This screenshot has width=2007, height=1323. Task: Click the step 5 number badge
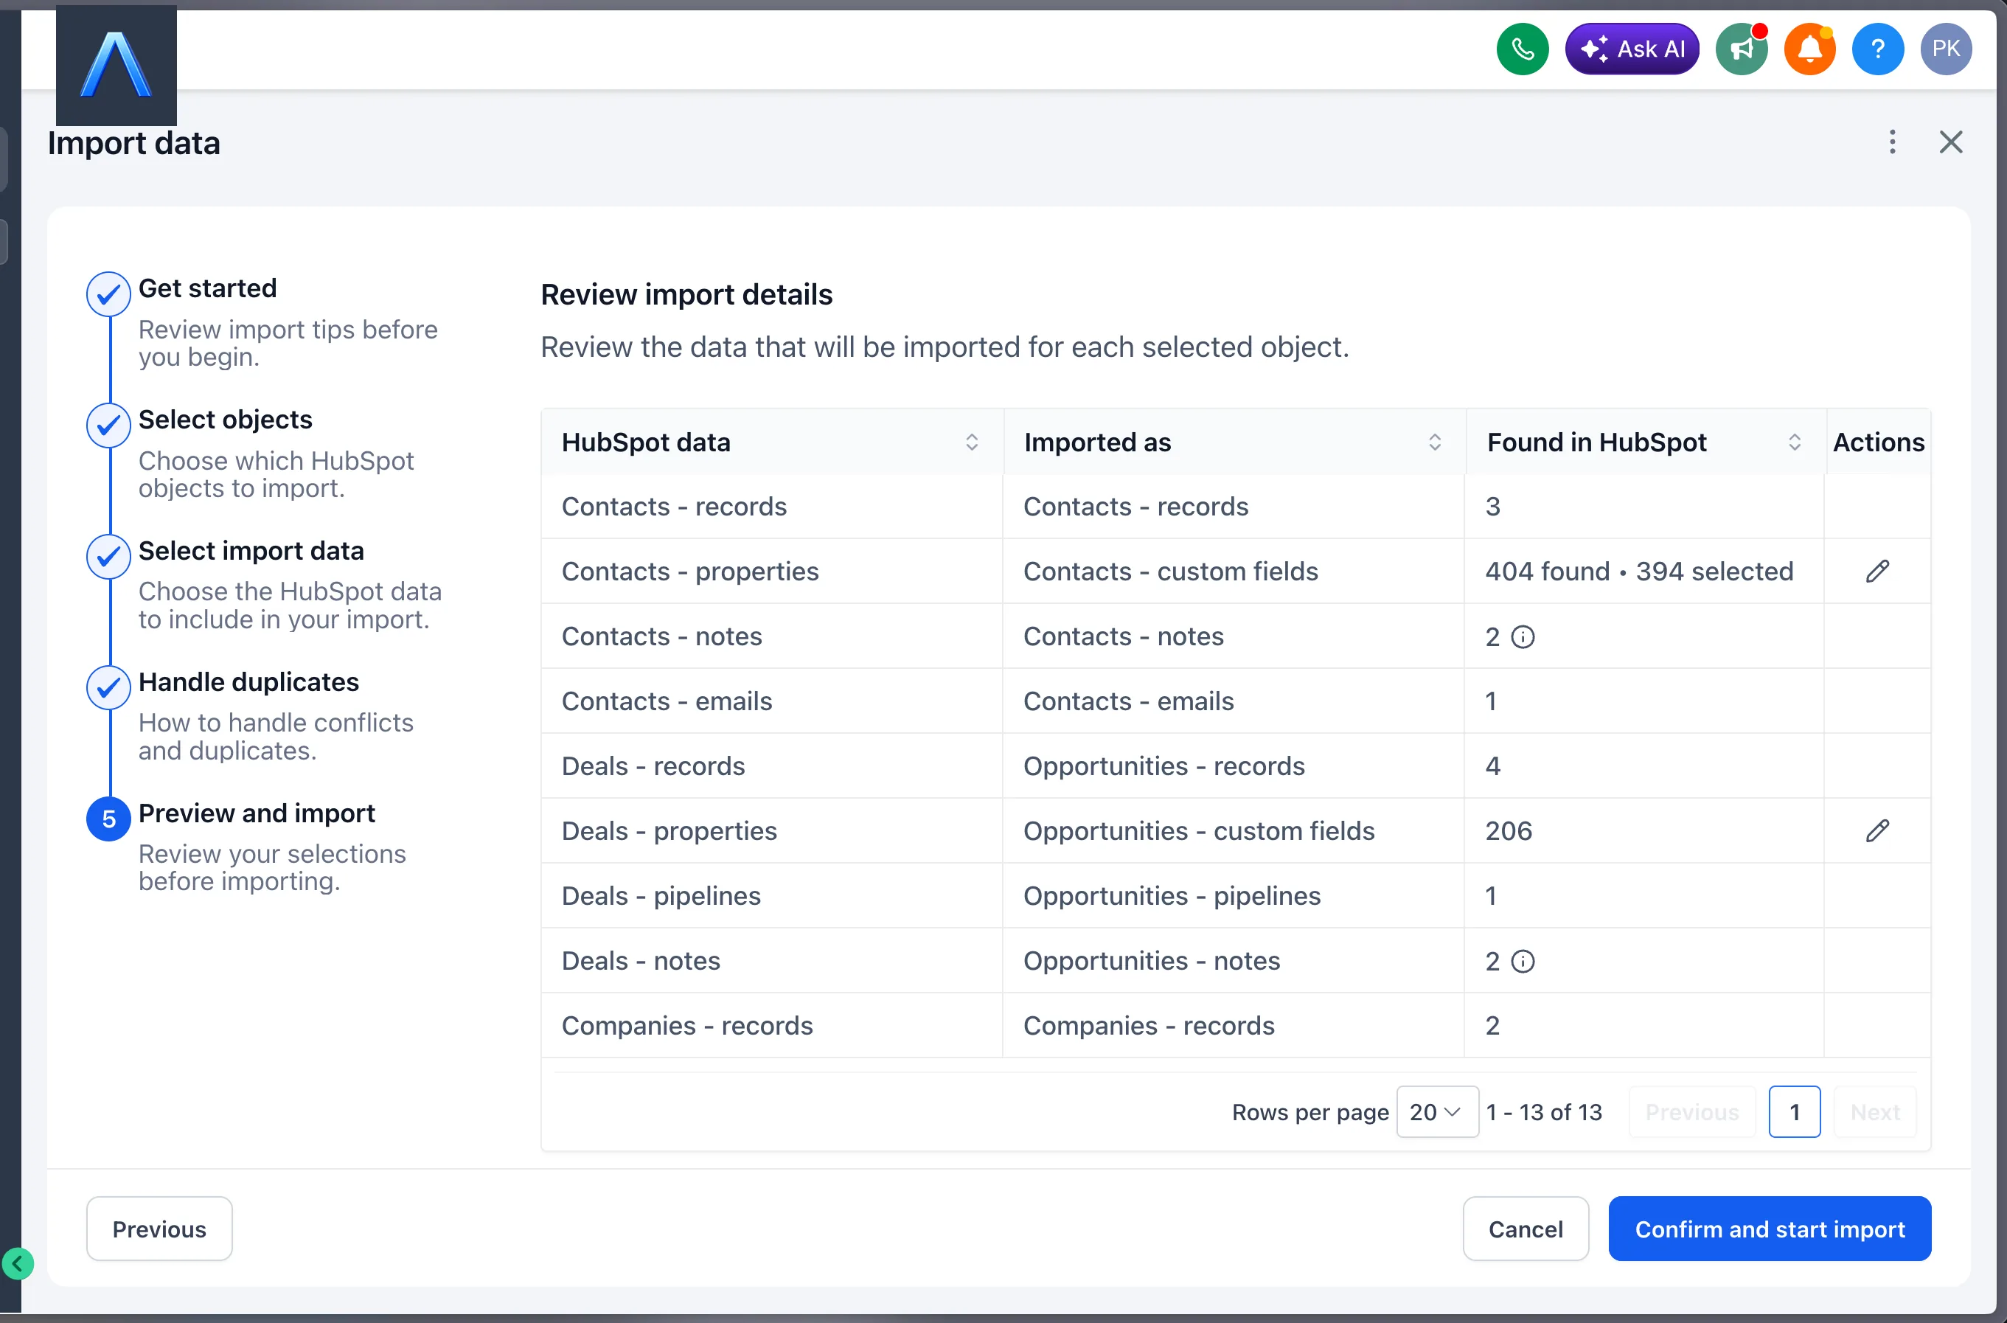click(x=109, y=819)
